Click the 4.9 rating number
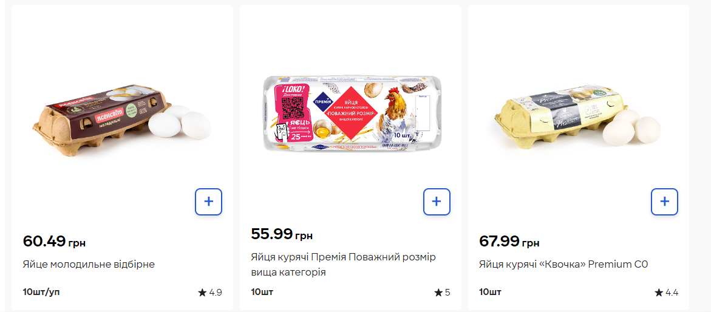The image size is (711, 312). coord(216,293)
